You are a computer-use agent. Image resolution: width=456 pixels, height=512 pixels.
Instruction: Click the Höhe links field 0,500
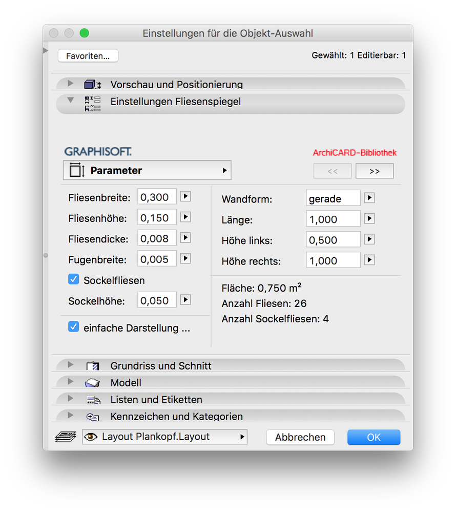(333, 240)
